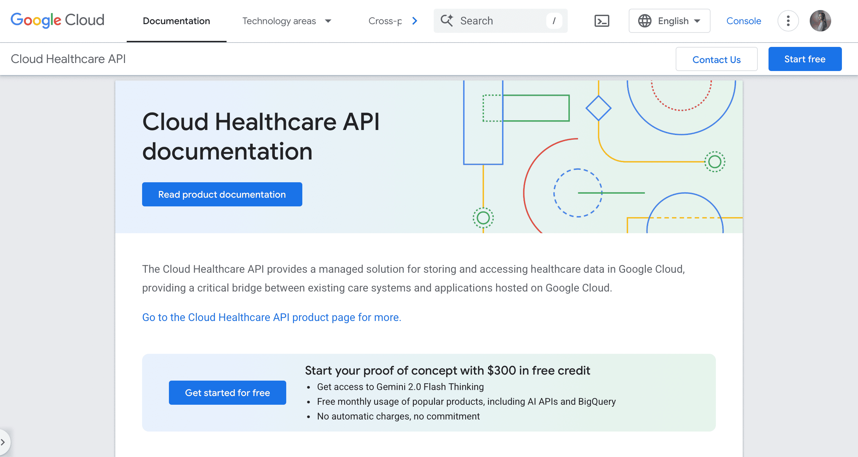Click the Console link
This screenshot has width=858, height=457.
pos(744,21)
